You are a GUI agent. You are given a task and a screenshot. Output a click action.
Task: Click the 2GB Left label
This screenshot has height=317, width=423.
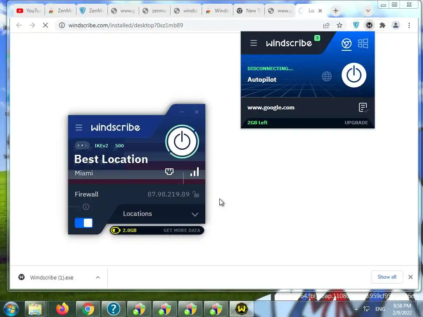257,123
